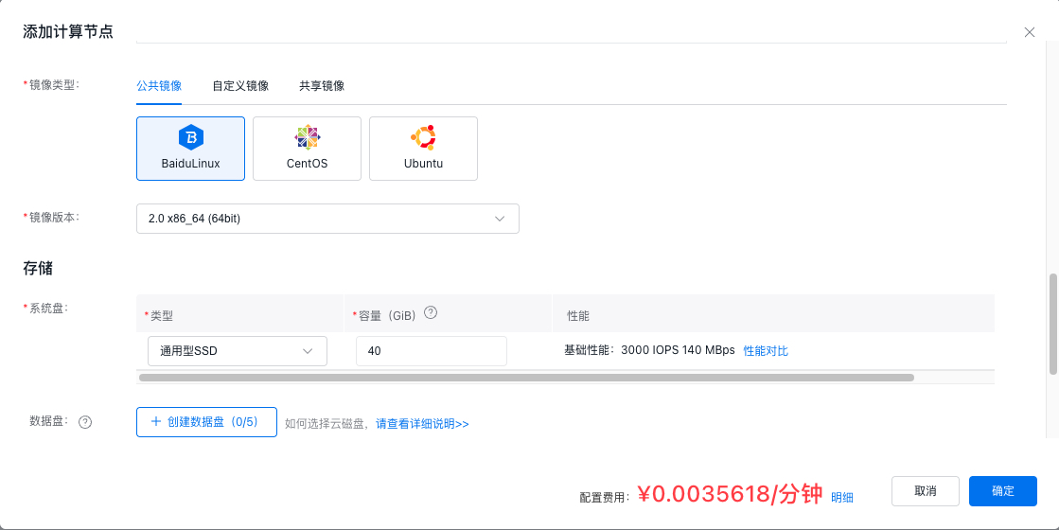This screenshot has height=530, width=1059.
Task: Open the 通用型SSD disk type dropdown
Action: tap(237, 351)
